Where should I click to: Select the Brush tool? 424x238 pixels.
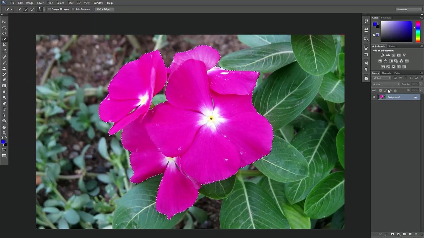[x=4, y=62]
